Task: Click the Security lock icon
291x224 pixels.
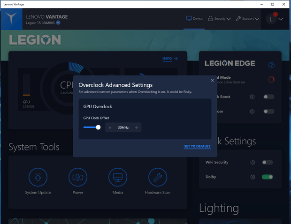Action: pyautogui.click(x=210, y=19)
